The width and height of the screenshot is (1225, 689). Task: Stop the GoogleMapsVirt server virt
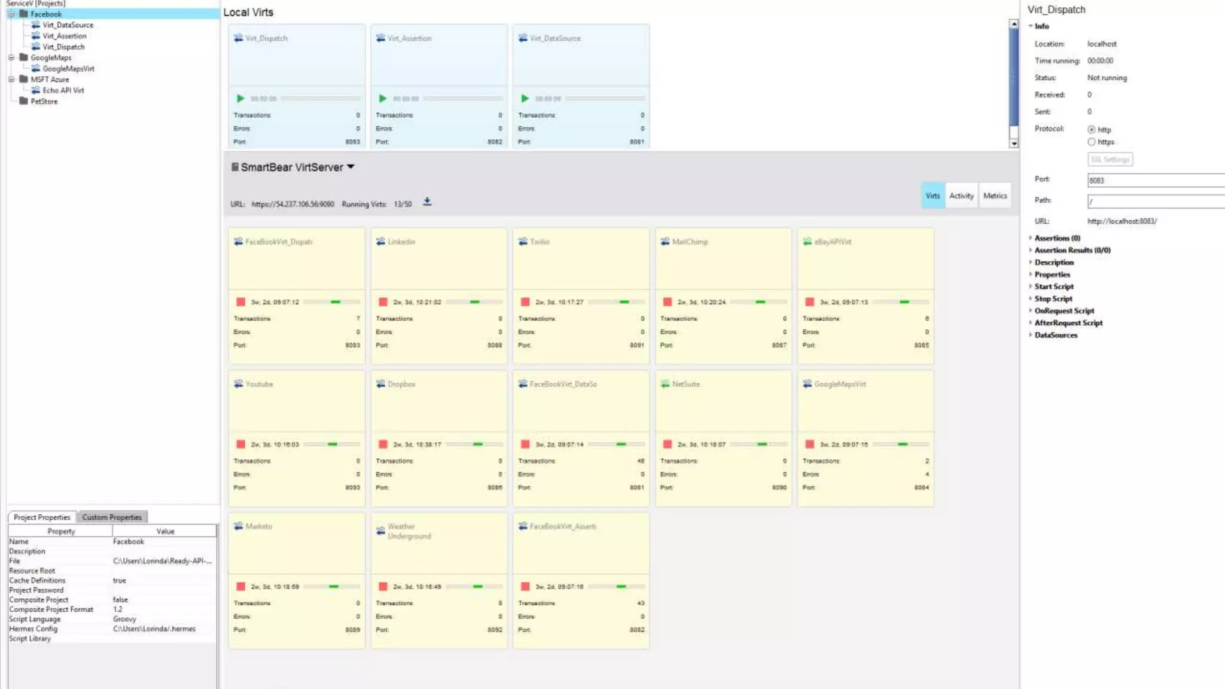(810, 444)
